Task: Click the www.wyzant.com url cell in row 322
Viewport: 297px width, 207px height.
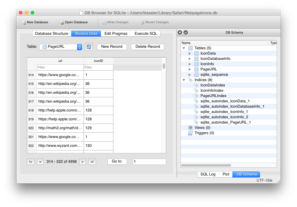Action: tap(60, 146)
